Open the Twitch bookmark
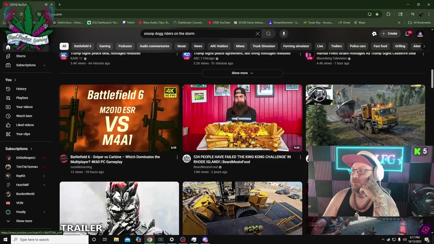Image resolution: width=434 pixels, height=244 pixels. [x=128, y=23]
